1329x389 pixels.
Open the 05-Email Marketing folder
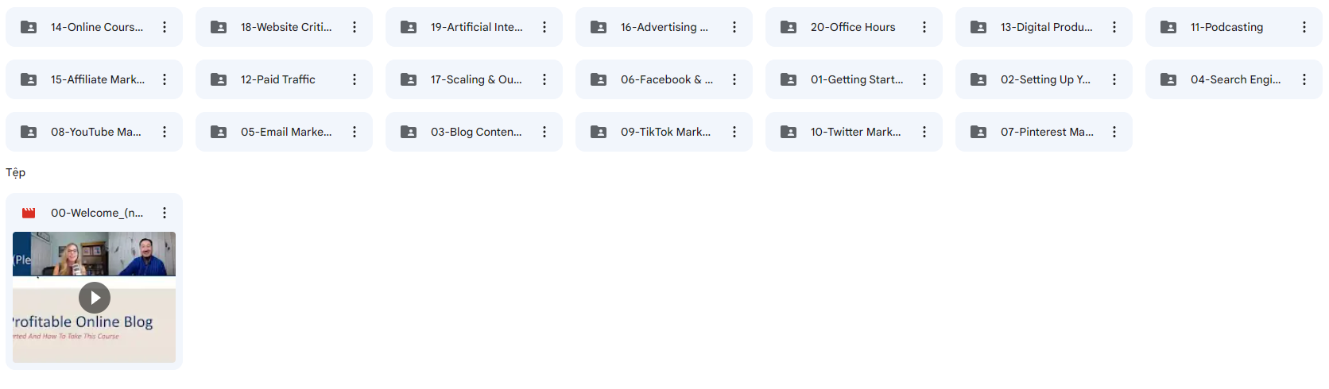tap(284, 132)
